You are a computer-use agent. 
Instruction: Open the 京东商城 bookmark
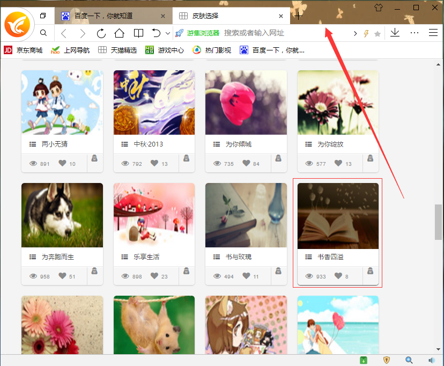click(23, 50)
